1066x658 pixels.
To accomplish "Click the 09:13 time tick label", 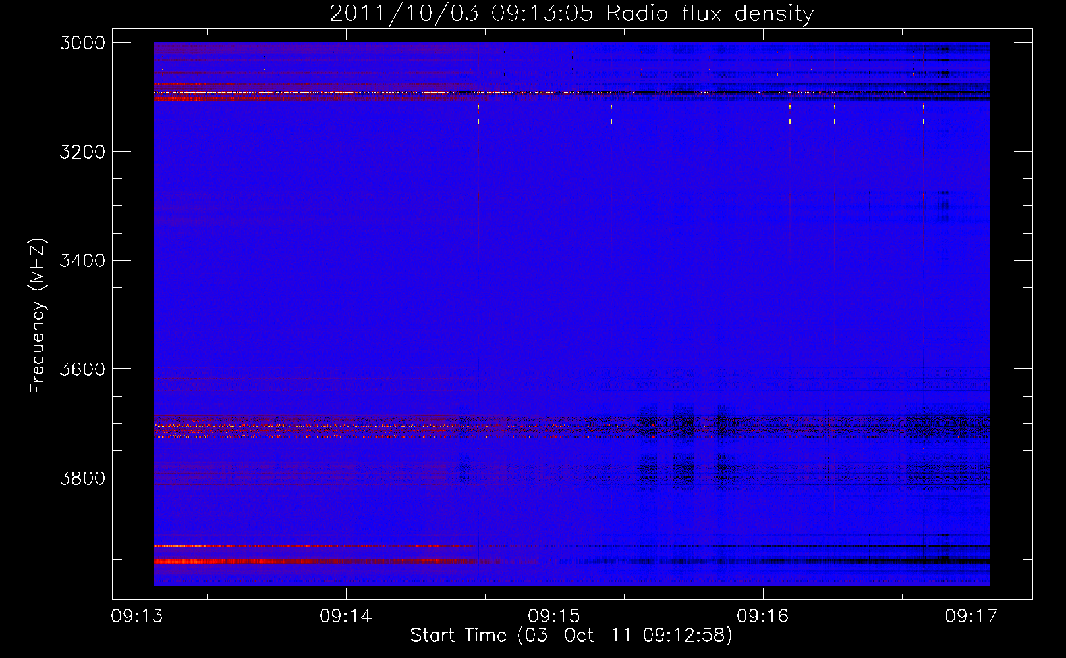I will [x=137, y=617].
